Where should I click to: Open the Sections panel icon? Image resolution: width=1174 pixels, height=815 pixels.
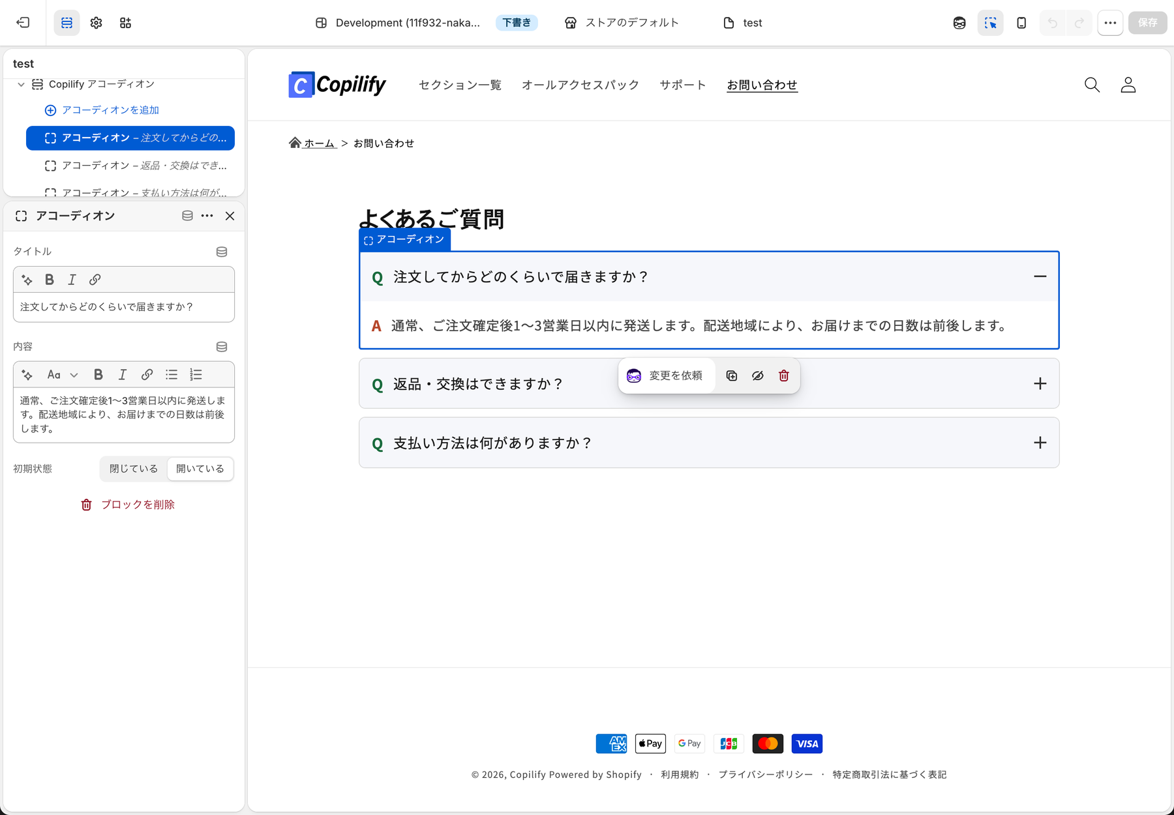[67, 23]
